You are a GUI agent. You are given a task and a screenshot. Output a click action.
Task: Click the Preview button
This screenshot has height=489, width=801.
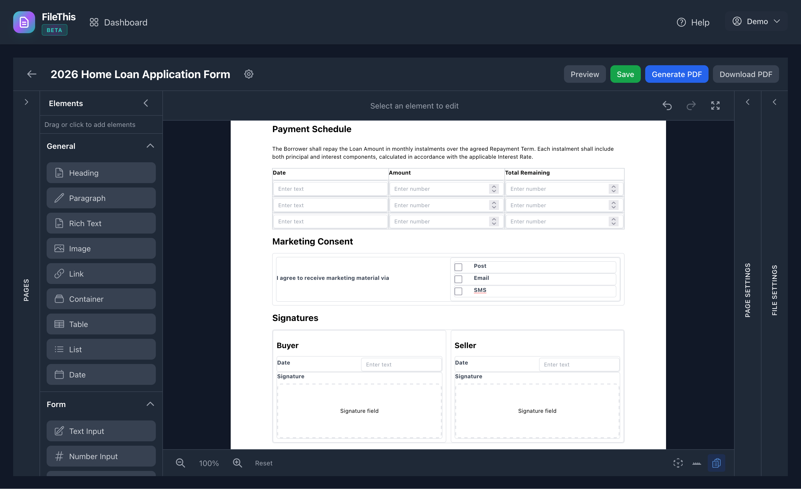pyautogui.click(x=585, y=74)
